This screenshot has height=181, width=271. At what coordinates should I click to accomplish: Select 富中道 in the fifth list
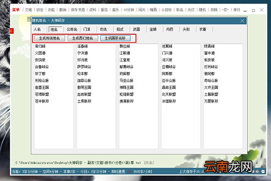[209, 53]
